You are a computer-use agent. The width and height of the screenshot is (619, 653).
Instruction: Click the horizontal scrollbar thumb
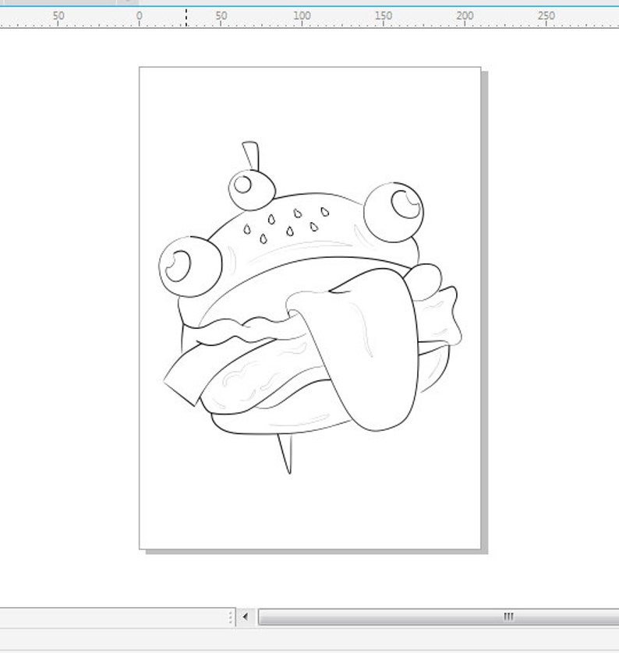point(439,617)
